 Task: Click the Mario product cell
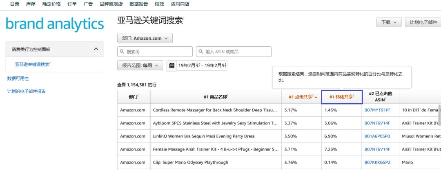click(x=420, y=162)
